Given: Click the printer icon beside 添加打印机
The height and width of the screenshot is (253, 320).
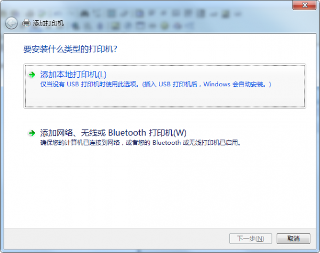Looking at the screenshot, I should point(26,23).
